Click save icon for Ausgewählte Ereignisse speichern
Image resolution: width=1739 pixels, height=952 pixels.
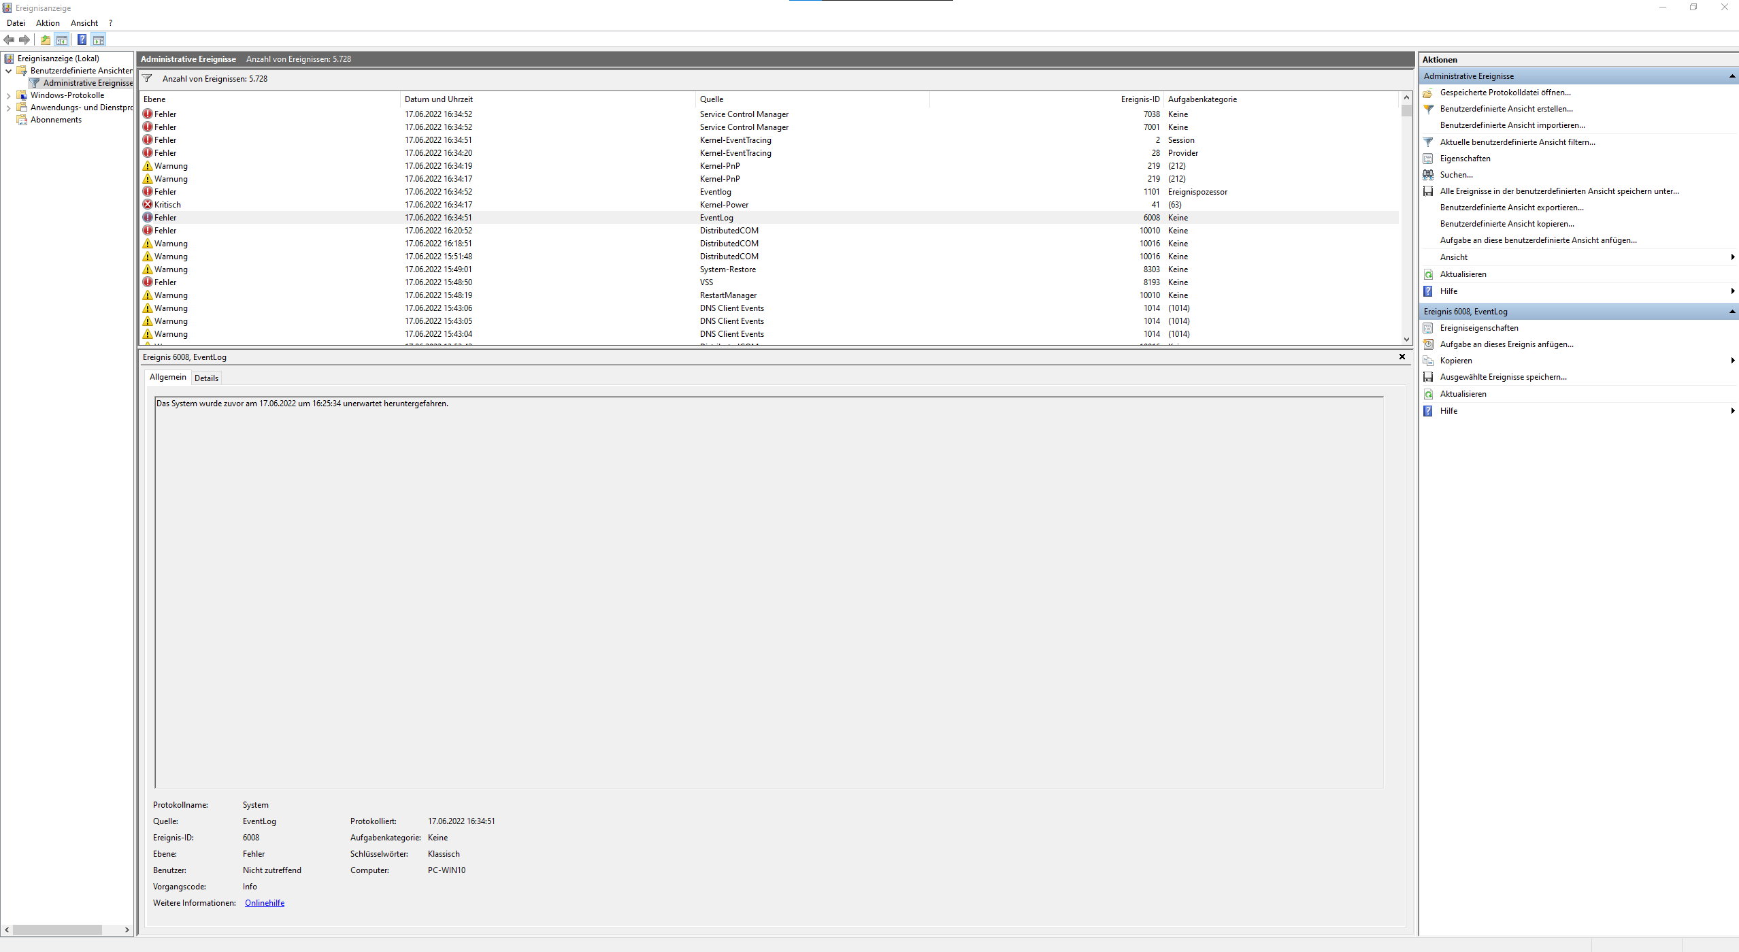tap(1428, 377)
